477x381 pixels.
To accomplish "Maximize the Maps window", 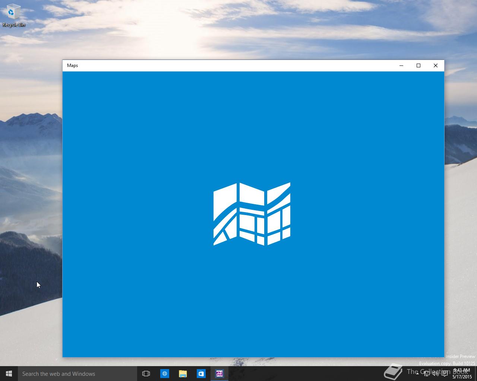I will [x=418, y=65].
